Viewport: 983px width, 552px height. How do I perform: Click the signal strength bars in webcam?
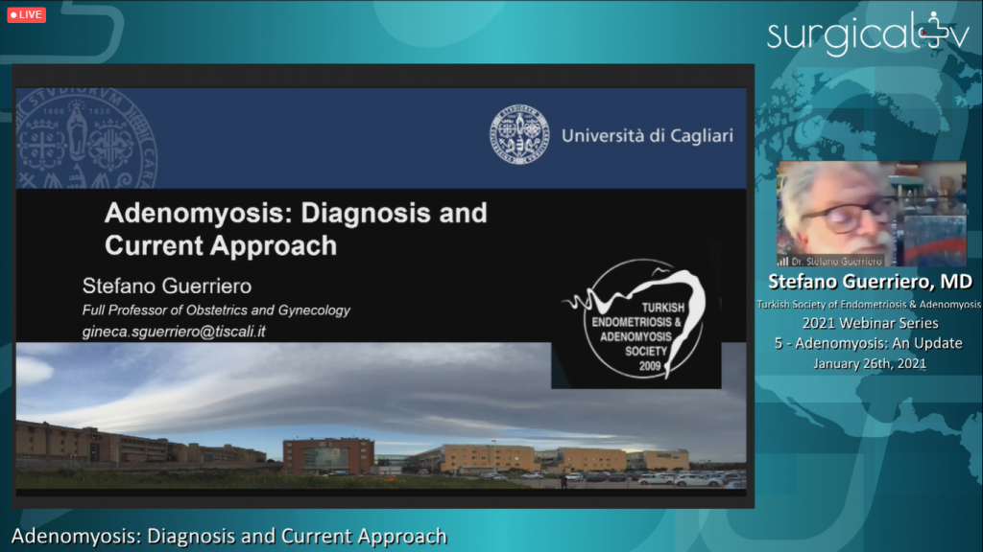pos(782,261)
